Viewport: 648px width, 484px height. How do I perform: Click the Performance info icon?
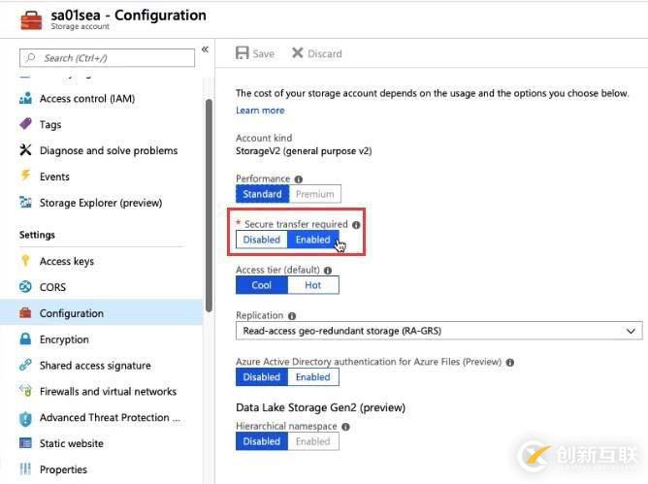point(299,179)
